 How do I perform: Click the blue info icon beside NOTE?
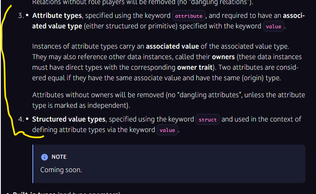(x=45, y=157)
